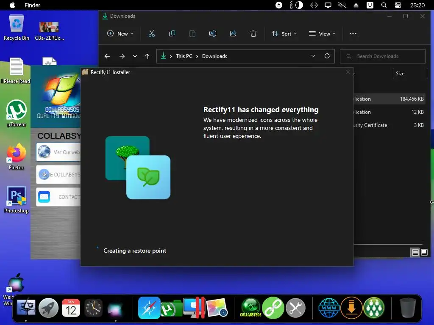Expand the New dropdown in Downloads window
434x325 pixels.
coord(120,34)
